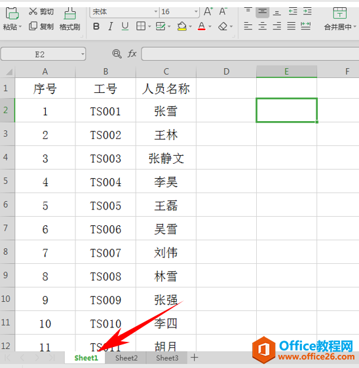Increase font size with the A+ icon
359x368 pixels.
click(x=208, y=12)
